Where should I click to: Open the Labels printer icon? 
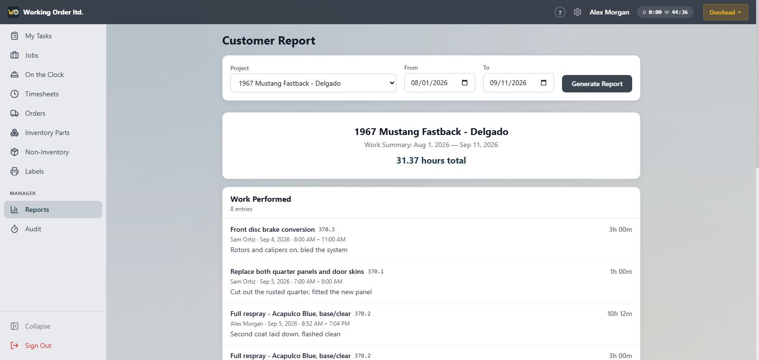pyautogui.click(x=15, y=171)
